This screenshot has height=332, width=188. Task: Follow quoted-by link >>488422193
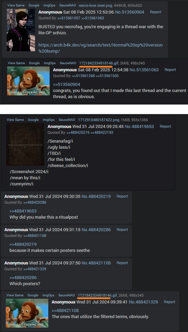click(x=102, y=132)
